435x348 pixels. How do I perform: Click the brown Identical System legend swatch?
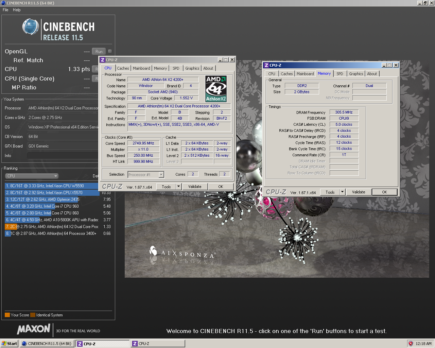[x=33, y=315]
